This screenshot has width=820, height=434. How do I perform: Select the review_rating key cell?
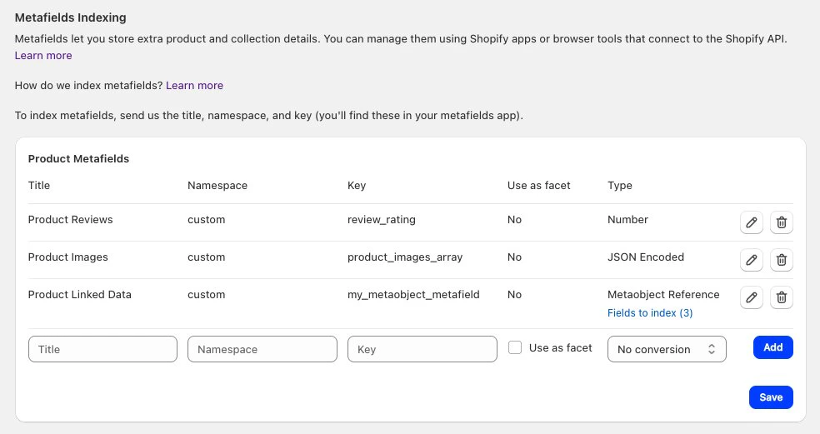coord(381,220)
